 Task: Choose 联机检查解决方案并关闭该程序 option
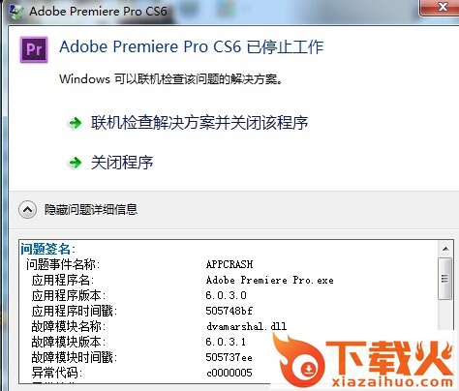(x=199, y=123)
